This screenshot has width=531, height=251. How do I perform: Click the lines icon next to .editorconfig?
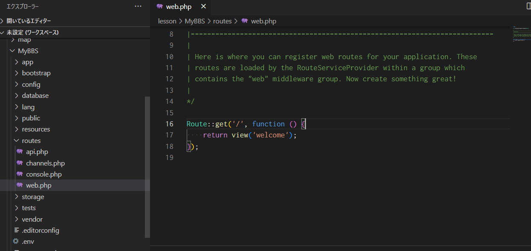[x=17, y=230]
